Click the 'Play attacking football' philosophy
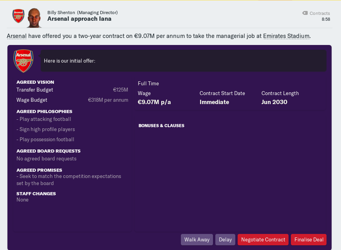341x250 pixels. point(44,119)
